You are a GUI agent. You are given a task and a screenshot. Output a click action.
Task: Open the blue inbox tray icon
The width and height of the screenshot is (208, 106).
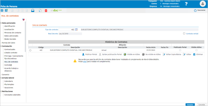click(33, 11)
